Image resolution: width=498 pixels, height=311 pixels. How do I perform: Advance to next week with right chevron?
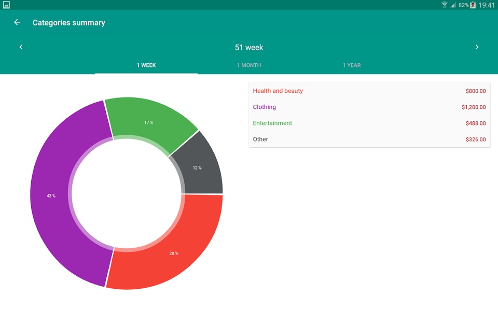(x=477, y=47)
